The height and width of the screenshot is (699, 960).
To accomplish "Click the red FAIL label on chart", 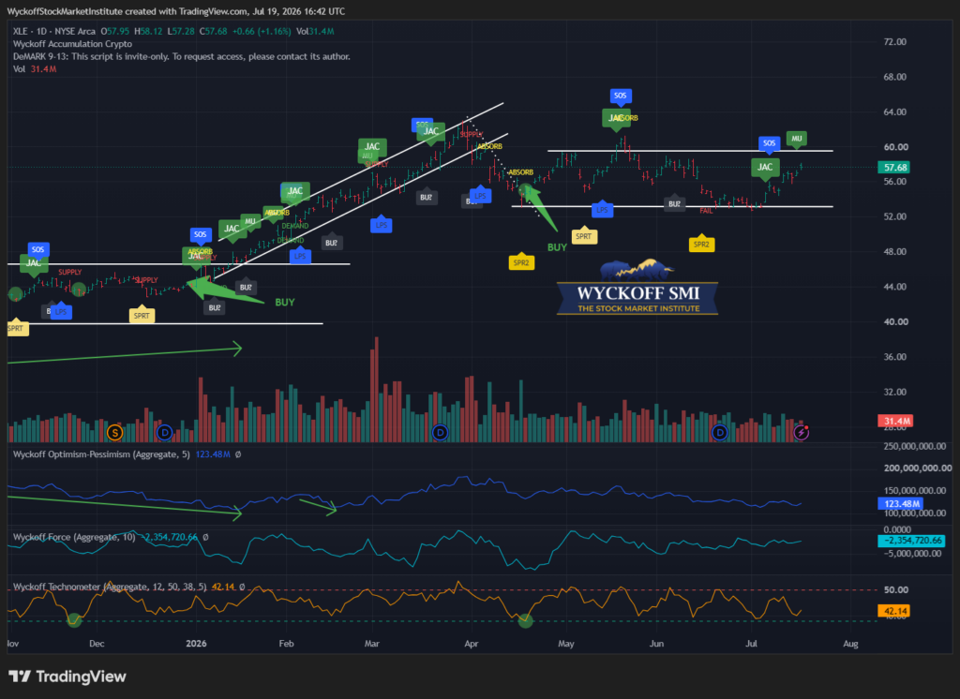I will (x=706, y=211).
